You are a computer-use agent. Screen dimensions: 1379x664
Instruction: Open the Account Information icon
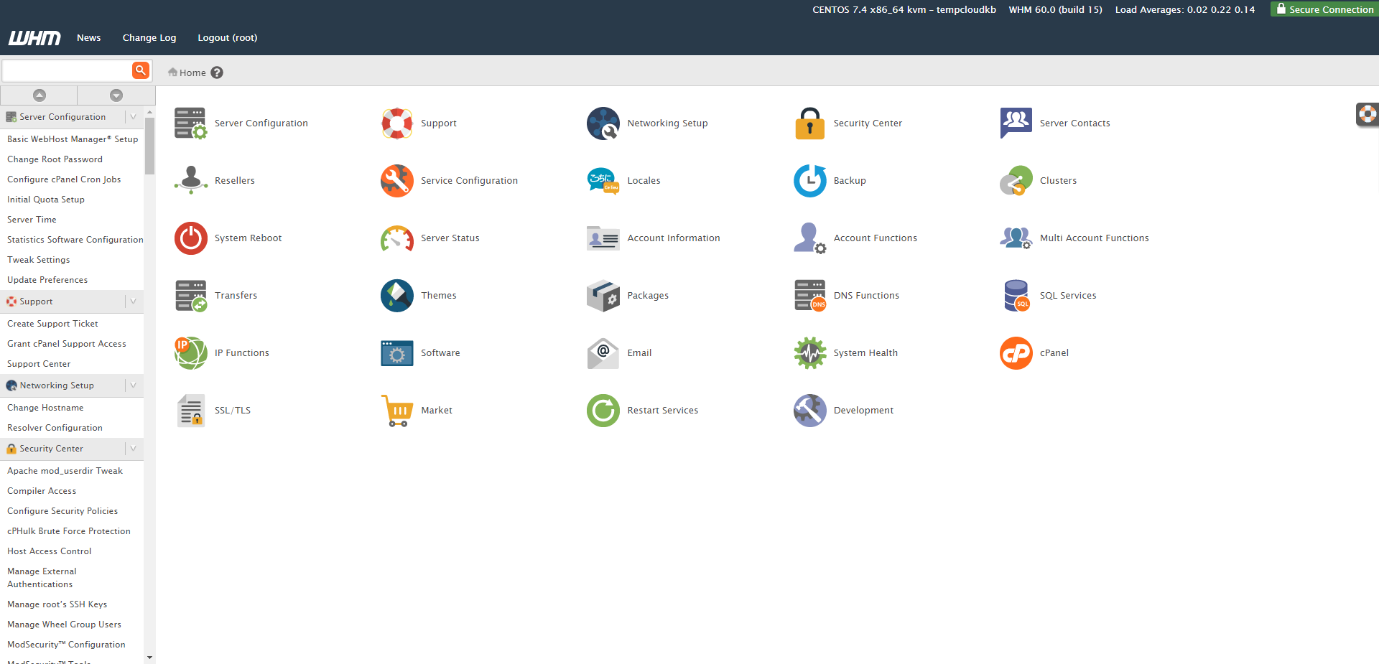coord(603,238)
